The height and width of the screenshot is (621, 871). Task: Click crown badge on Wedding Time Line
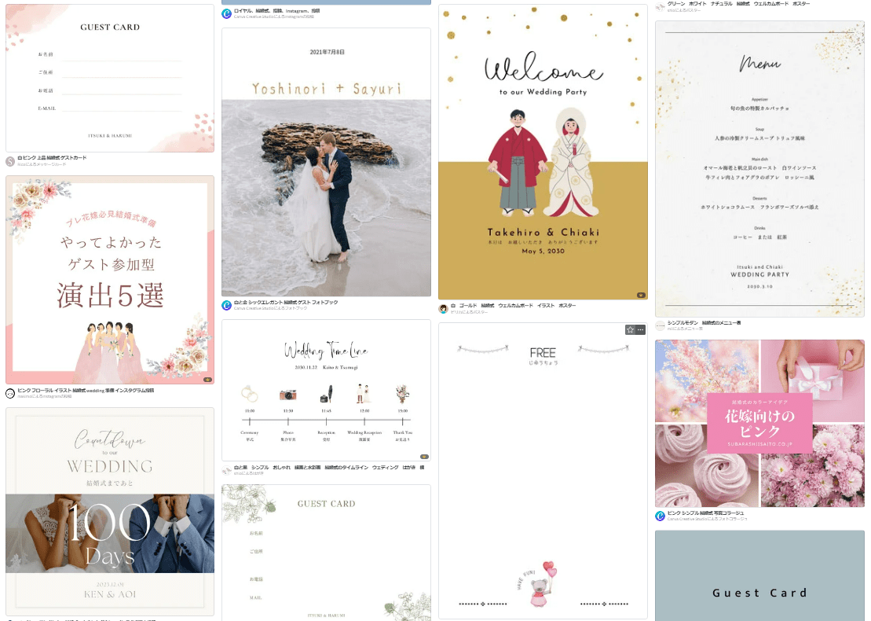coord(424,456)
